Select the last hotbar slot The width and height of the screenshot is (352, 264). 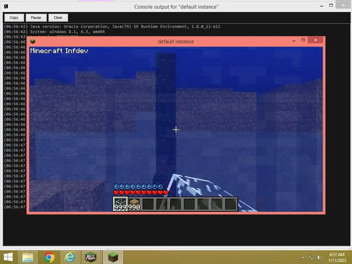(231, 204)
